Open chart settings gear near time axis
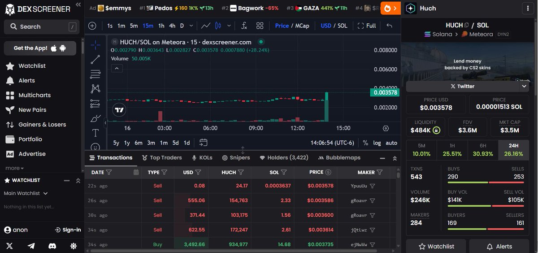 point(386,128)
